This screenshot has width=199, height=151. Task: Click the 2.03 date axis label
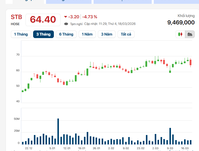[155, 148]
